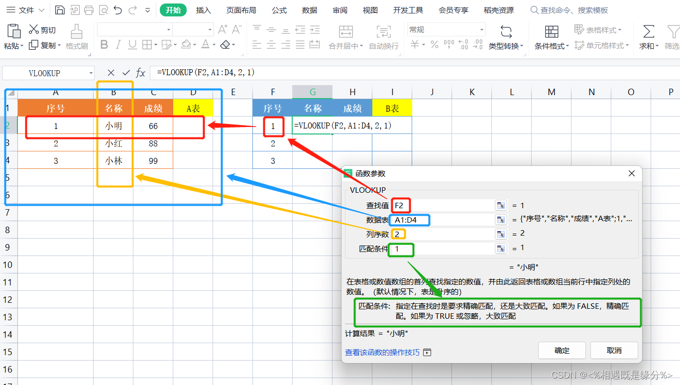Click the Cut (剪切) scissors button

[x=42, y=30]
